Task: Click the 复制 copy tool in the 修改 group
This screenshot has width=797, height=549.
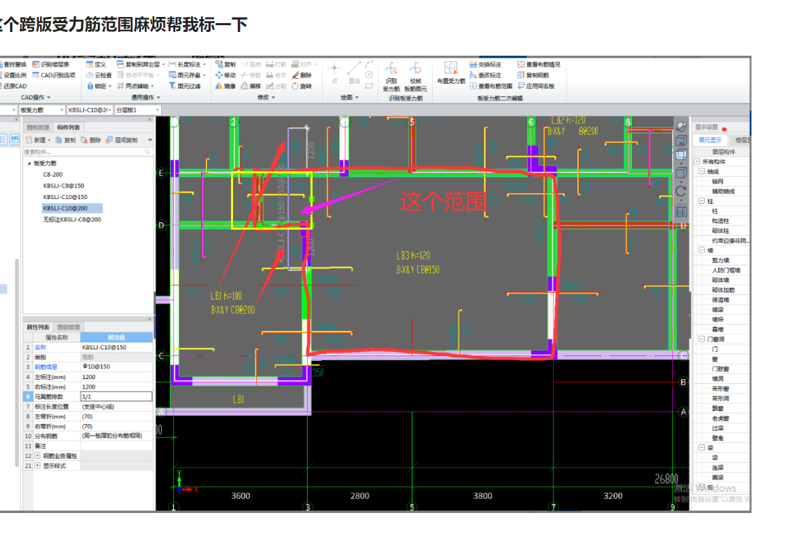Action: pyautogui.click(x=225, y=65)
